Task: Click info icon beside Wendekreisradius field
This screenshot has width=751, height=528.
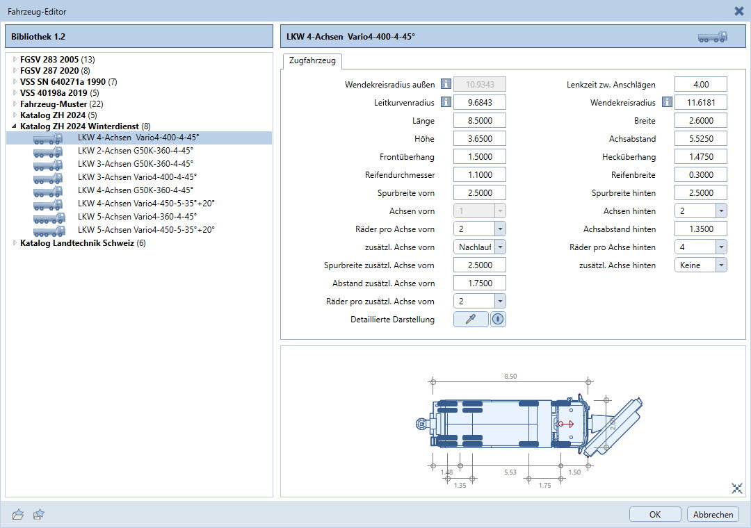Action: (x=667, y=103)
